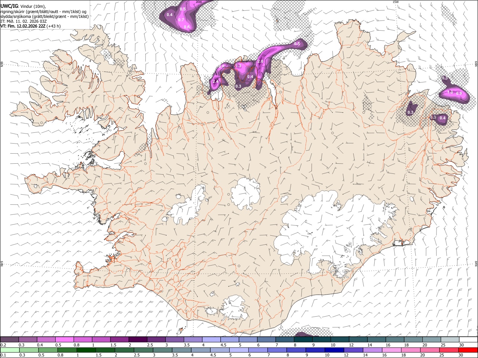
Task: Click the 1.5 label on the purple snow scale
Action: [113, 345]
